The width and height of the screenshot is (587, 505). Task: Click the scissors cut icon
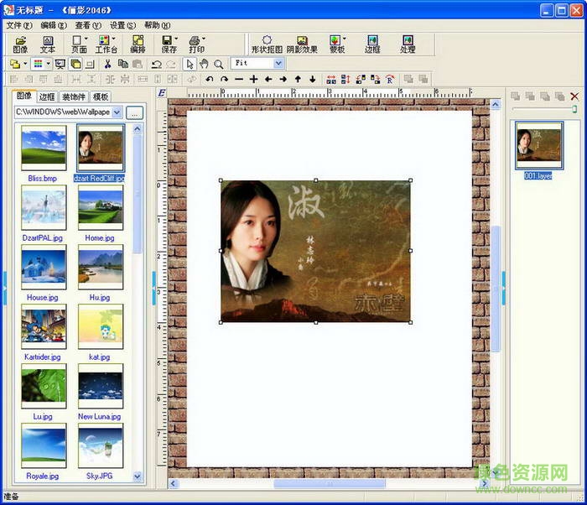(107, 64)
